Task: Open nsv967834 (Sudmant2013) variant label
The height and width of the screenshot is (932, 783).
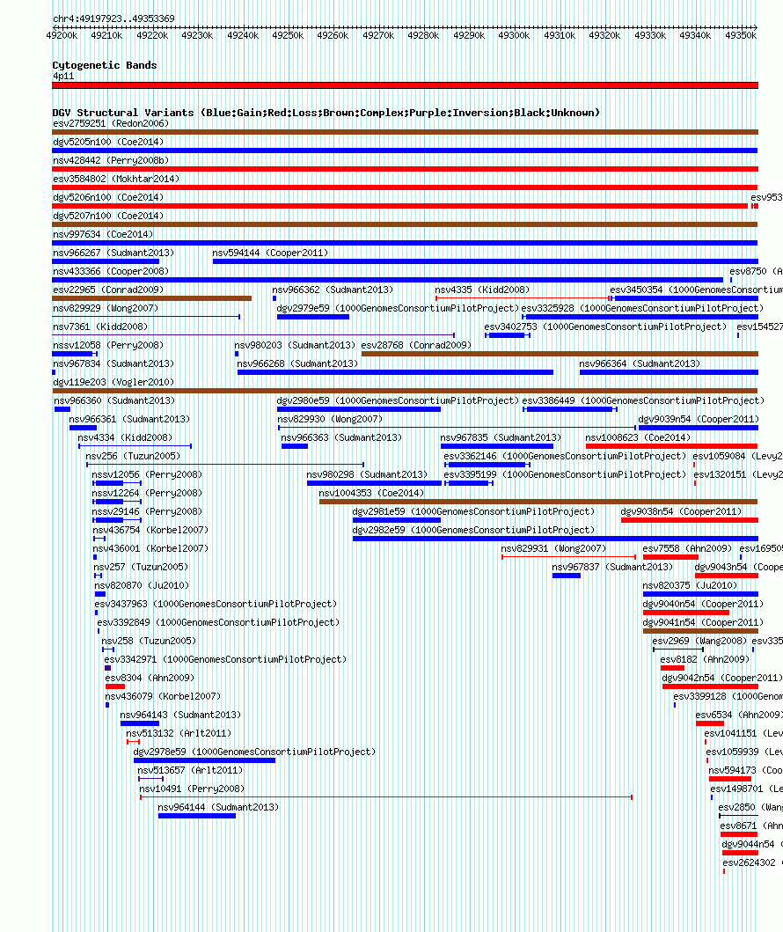Action: [x=113, y=363]
